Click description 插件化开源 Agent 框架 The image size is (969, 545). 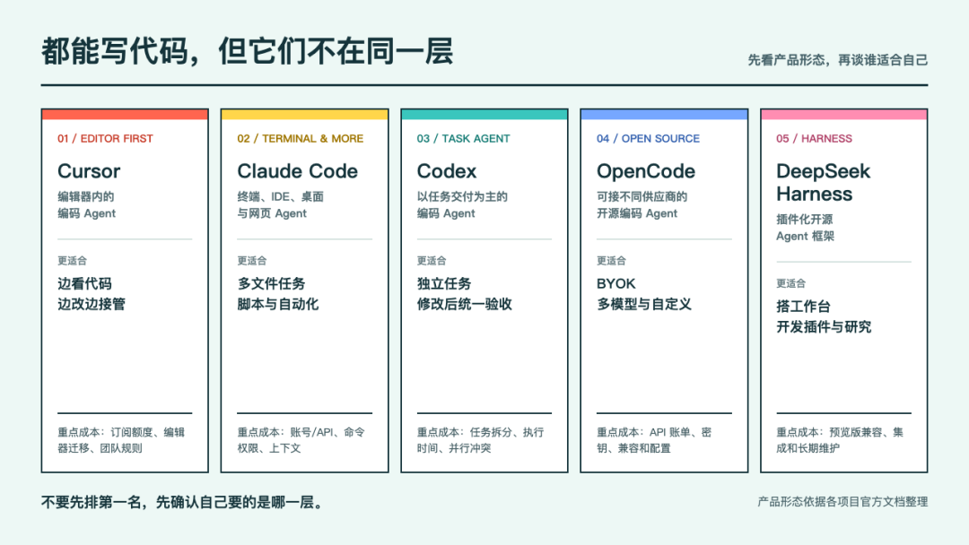805,228
